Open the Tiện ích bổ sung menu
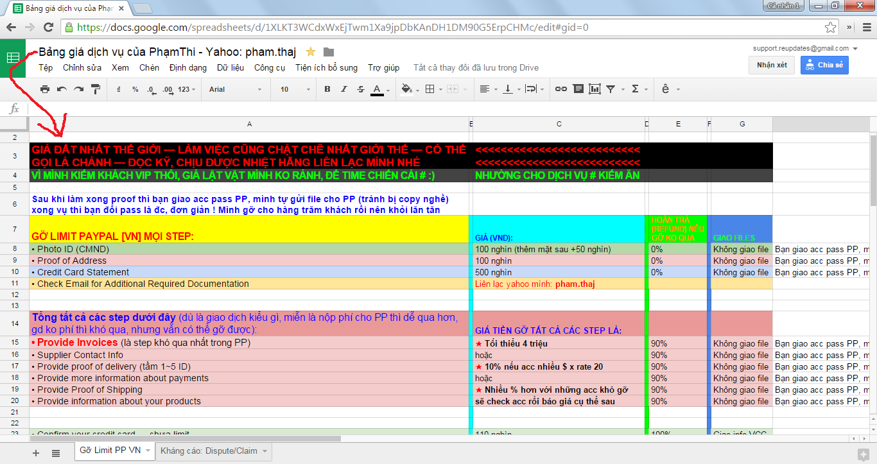877x464 pixels. [326, 67]
